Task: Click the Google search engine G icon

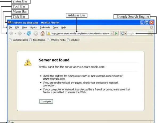Action: click(123, 33)
